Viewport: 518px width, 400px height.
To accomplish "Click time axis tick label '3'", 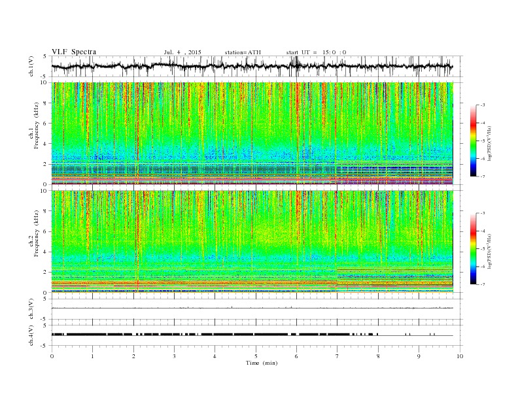I will pos(174,356).
